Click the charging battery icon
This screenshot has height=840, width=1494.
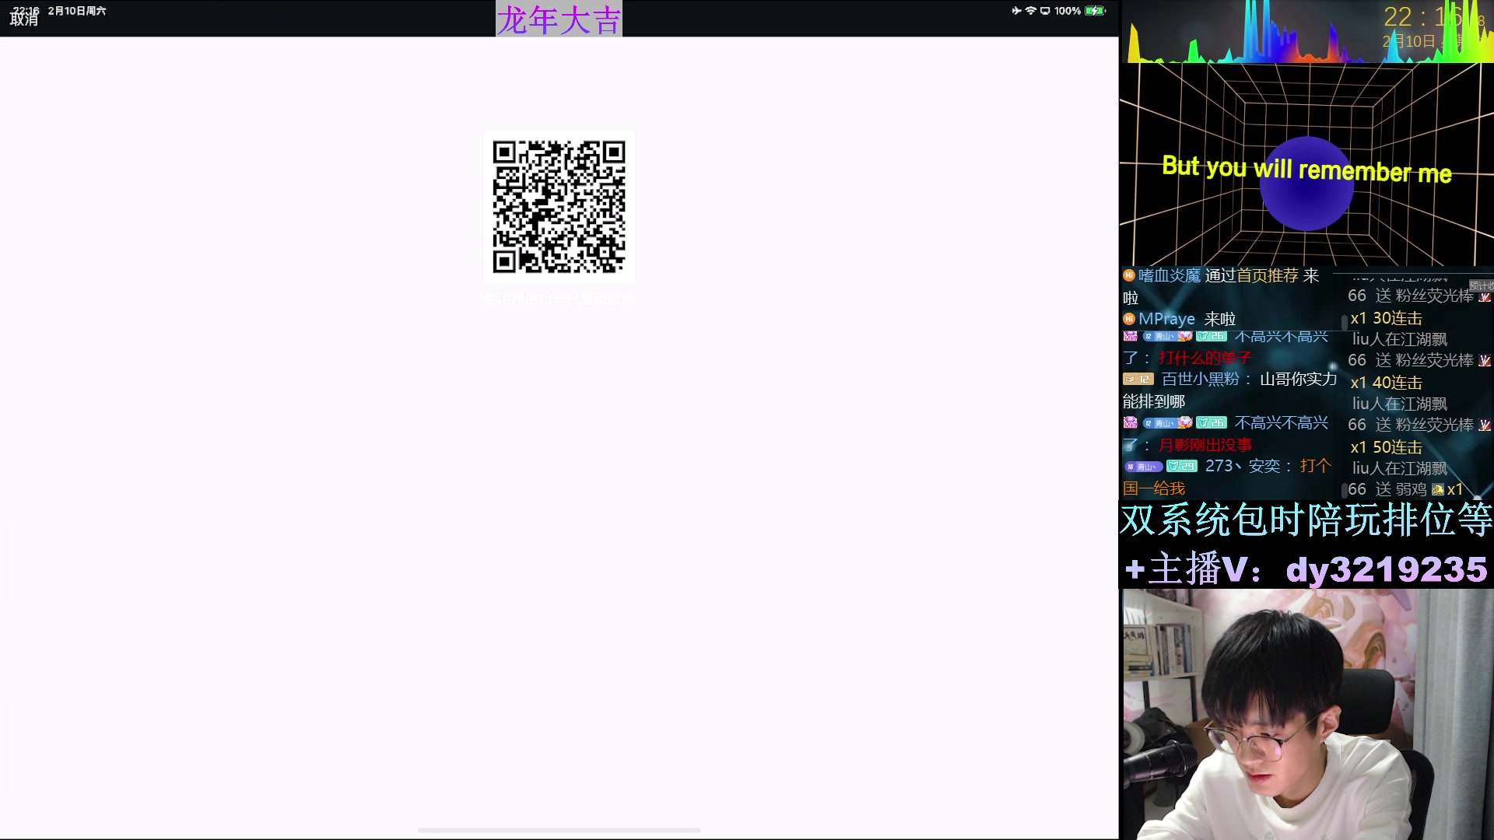tap(1095, 11)
